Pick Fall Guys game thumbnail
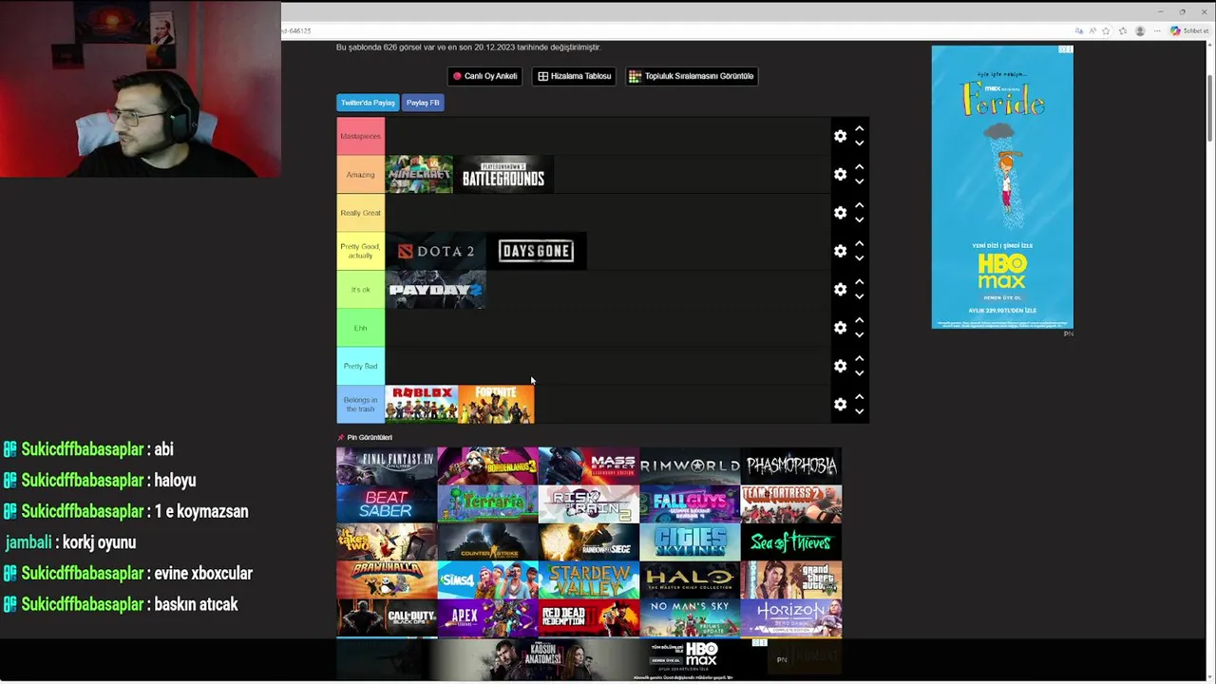The height and width of the screenshot is (684, 1216). pyautogui.click(x=690, y=504)
